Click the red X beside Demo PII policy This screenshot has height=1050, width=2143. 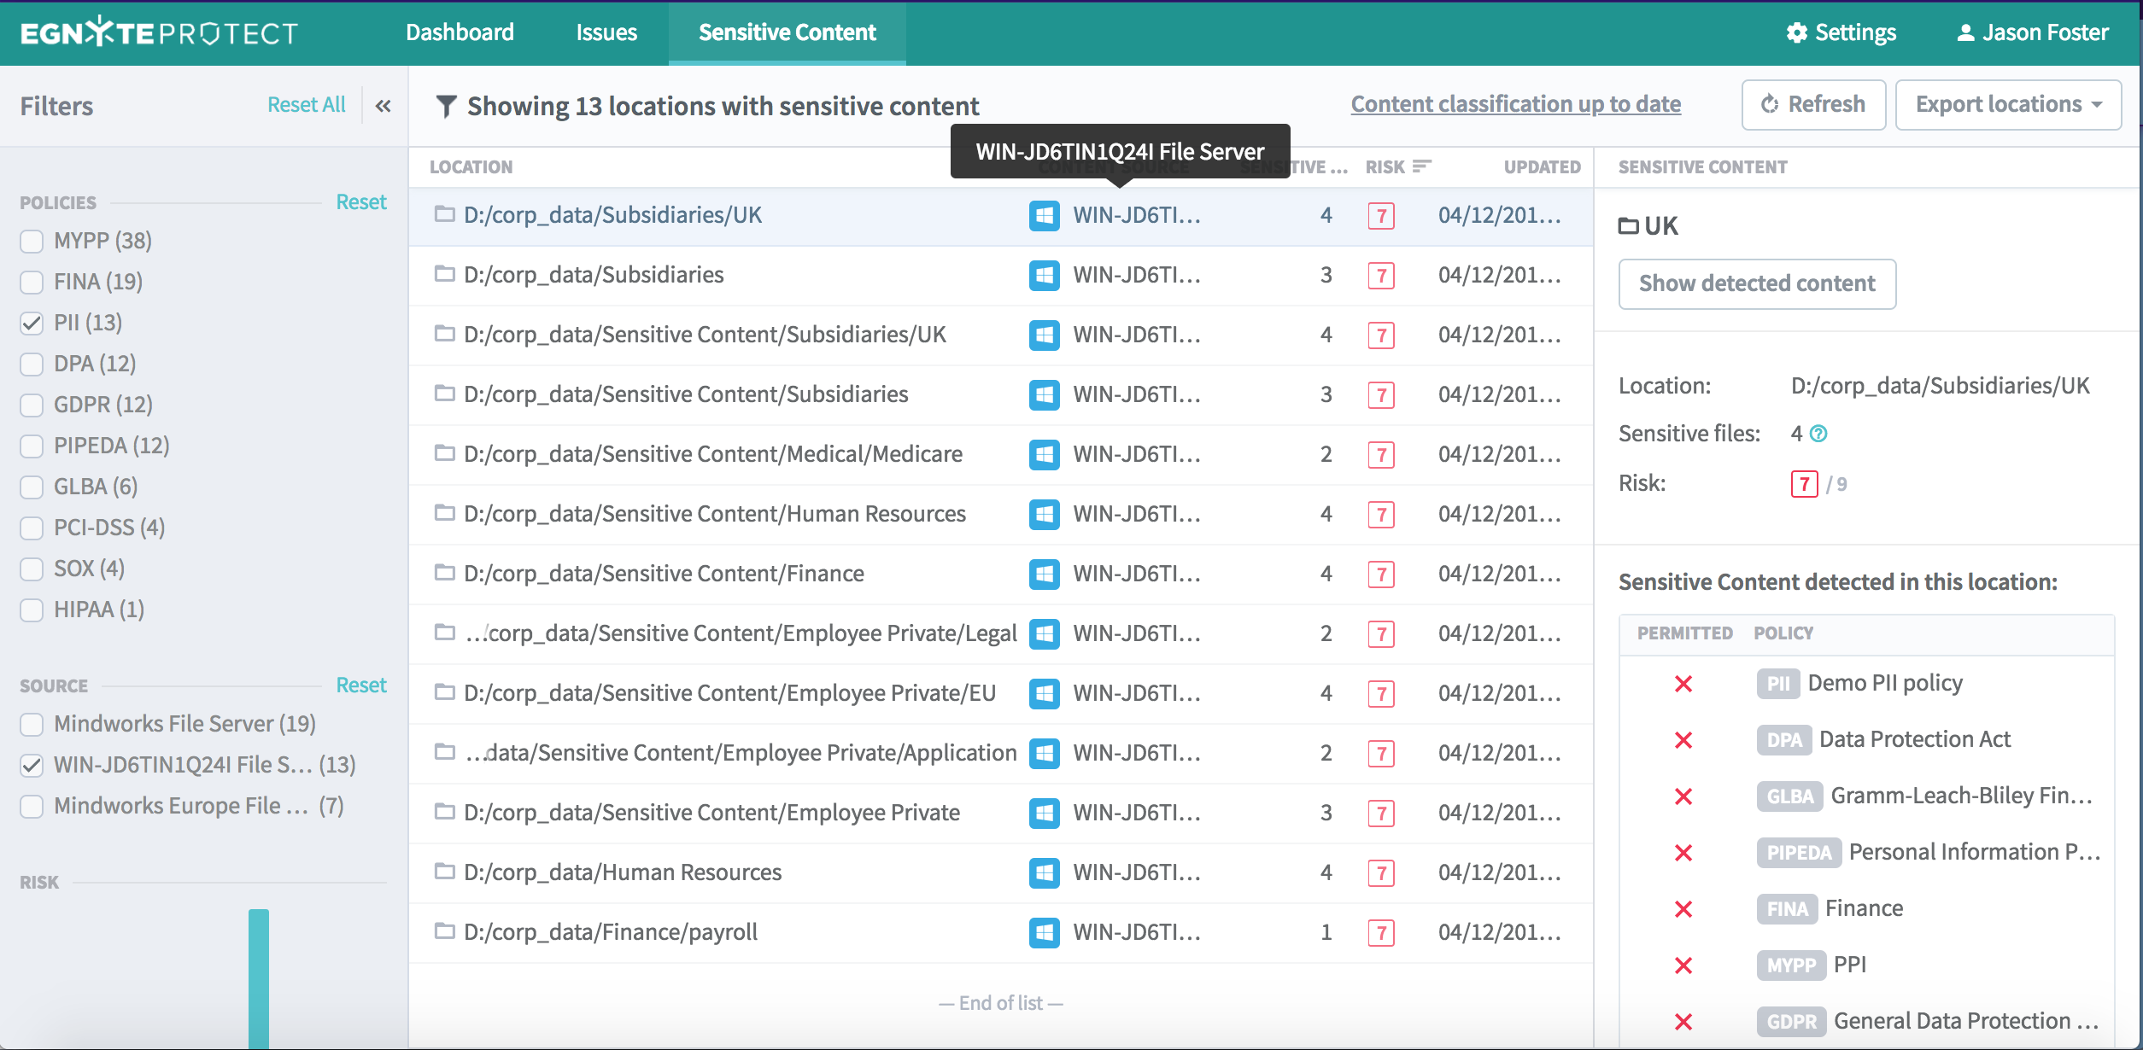pyautogui.click(x=1683, y=684)
